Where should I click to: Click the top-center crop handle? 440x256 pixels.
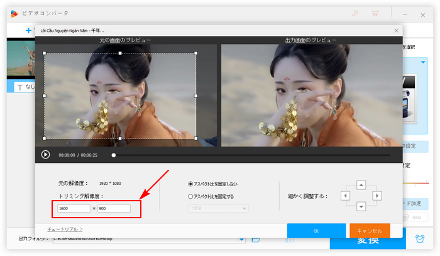point(120,53)
